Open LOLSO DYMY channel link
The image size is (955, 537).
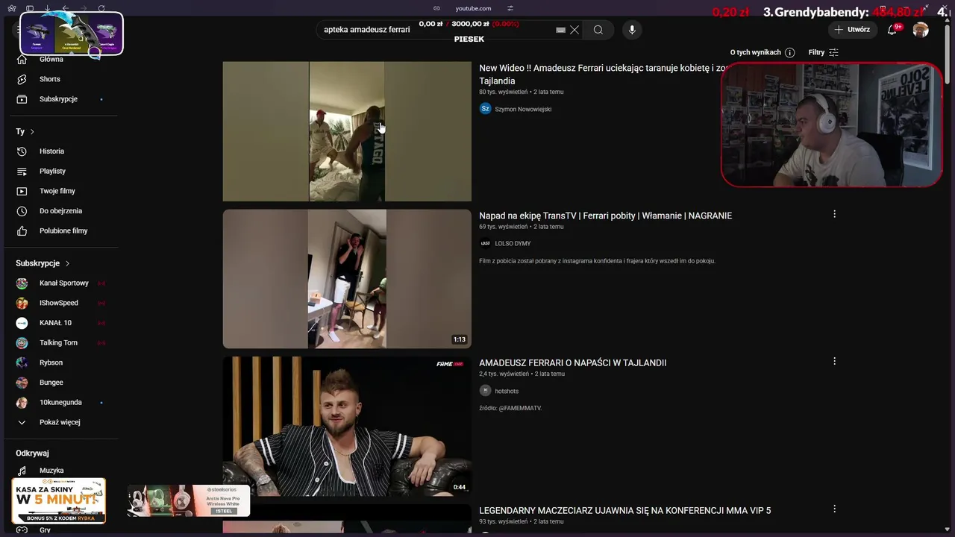coord(513,243)
